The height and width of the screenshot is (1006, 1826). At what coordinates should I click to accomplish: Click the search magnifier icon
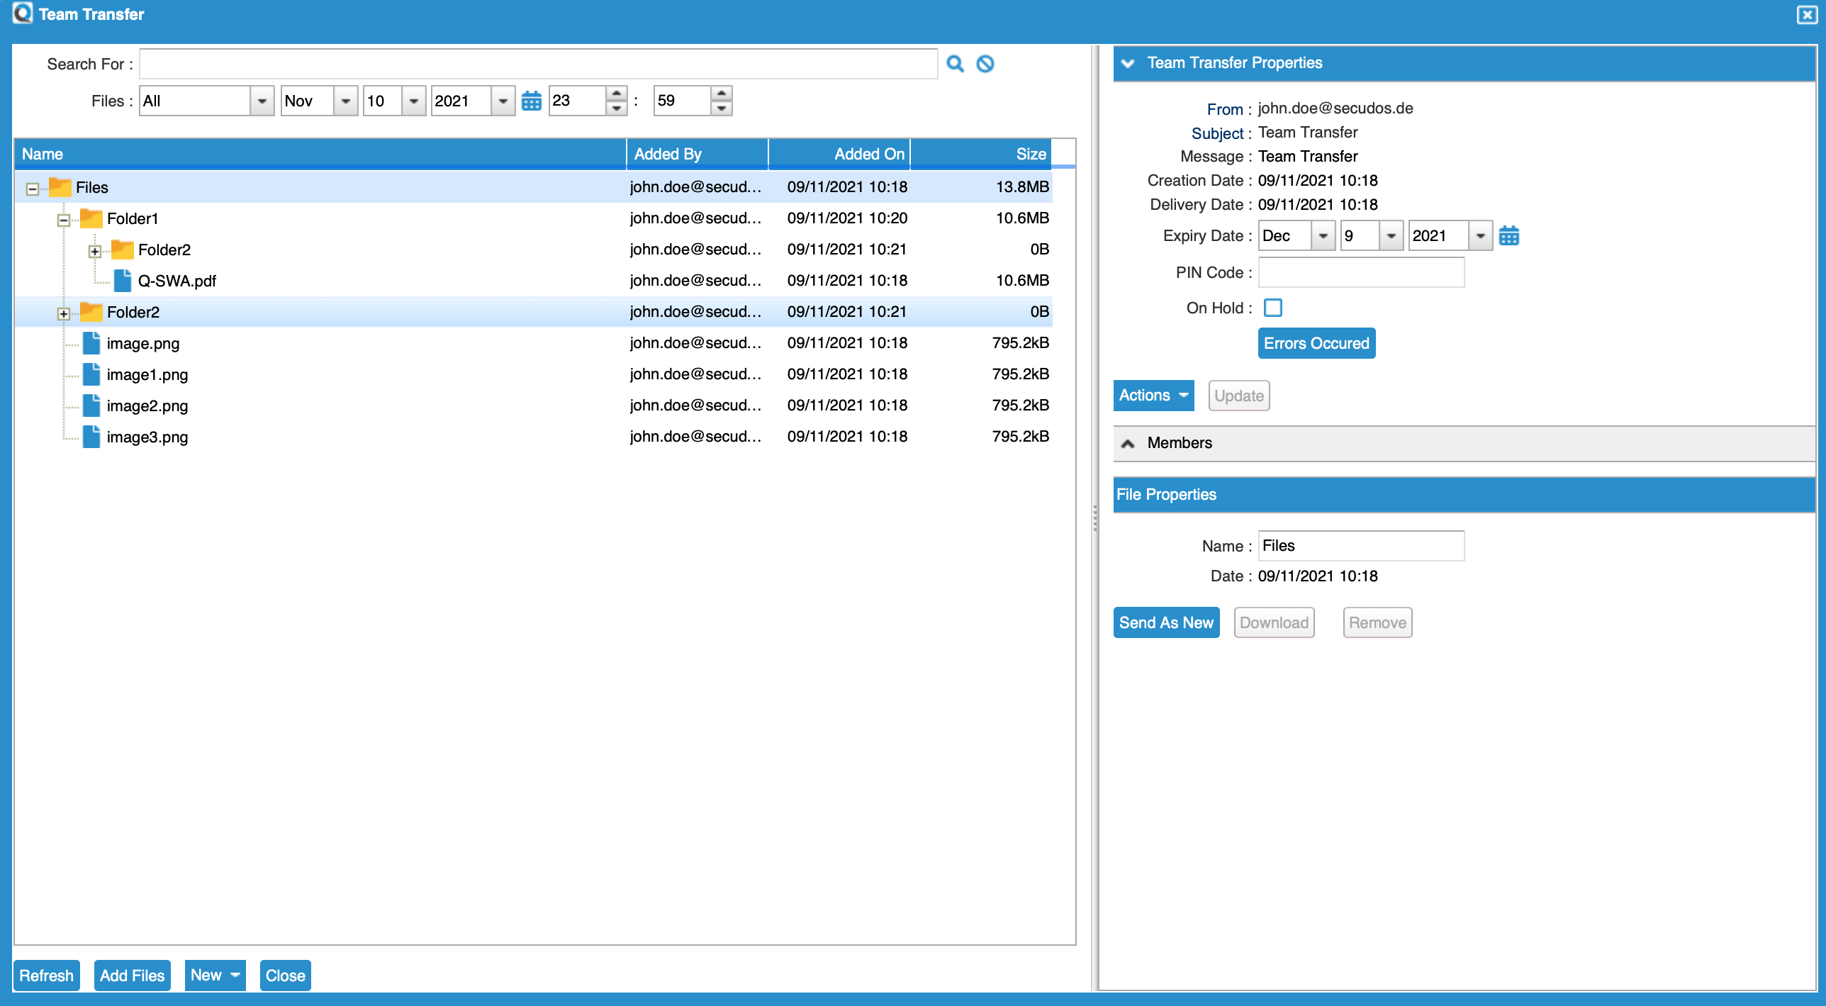pyautogui.click(x=955, y=64)
